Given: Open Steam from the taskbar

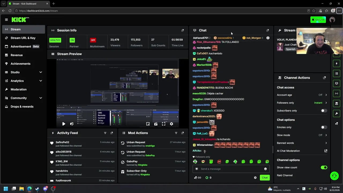Looking at the screenshot, I should click(x=37, y=189).
